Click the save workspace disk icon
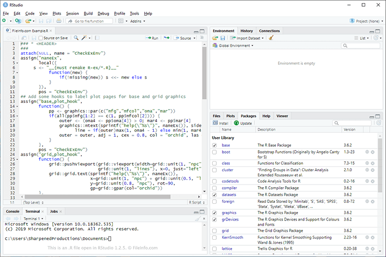The image size is (386, 257). point(222,38)
